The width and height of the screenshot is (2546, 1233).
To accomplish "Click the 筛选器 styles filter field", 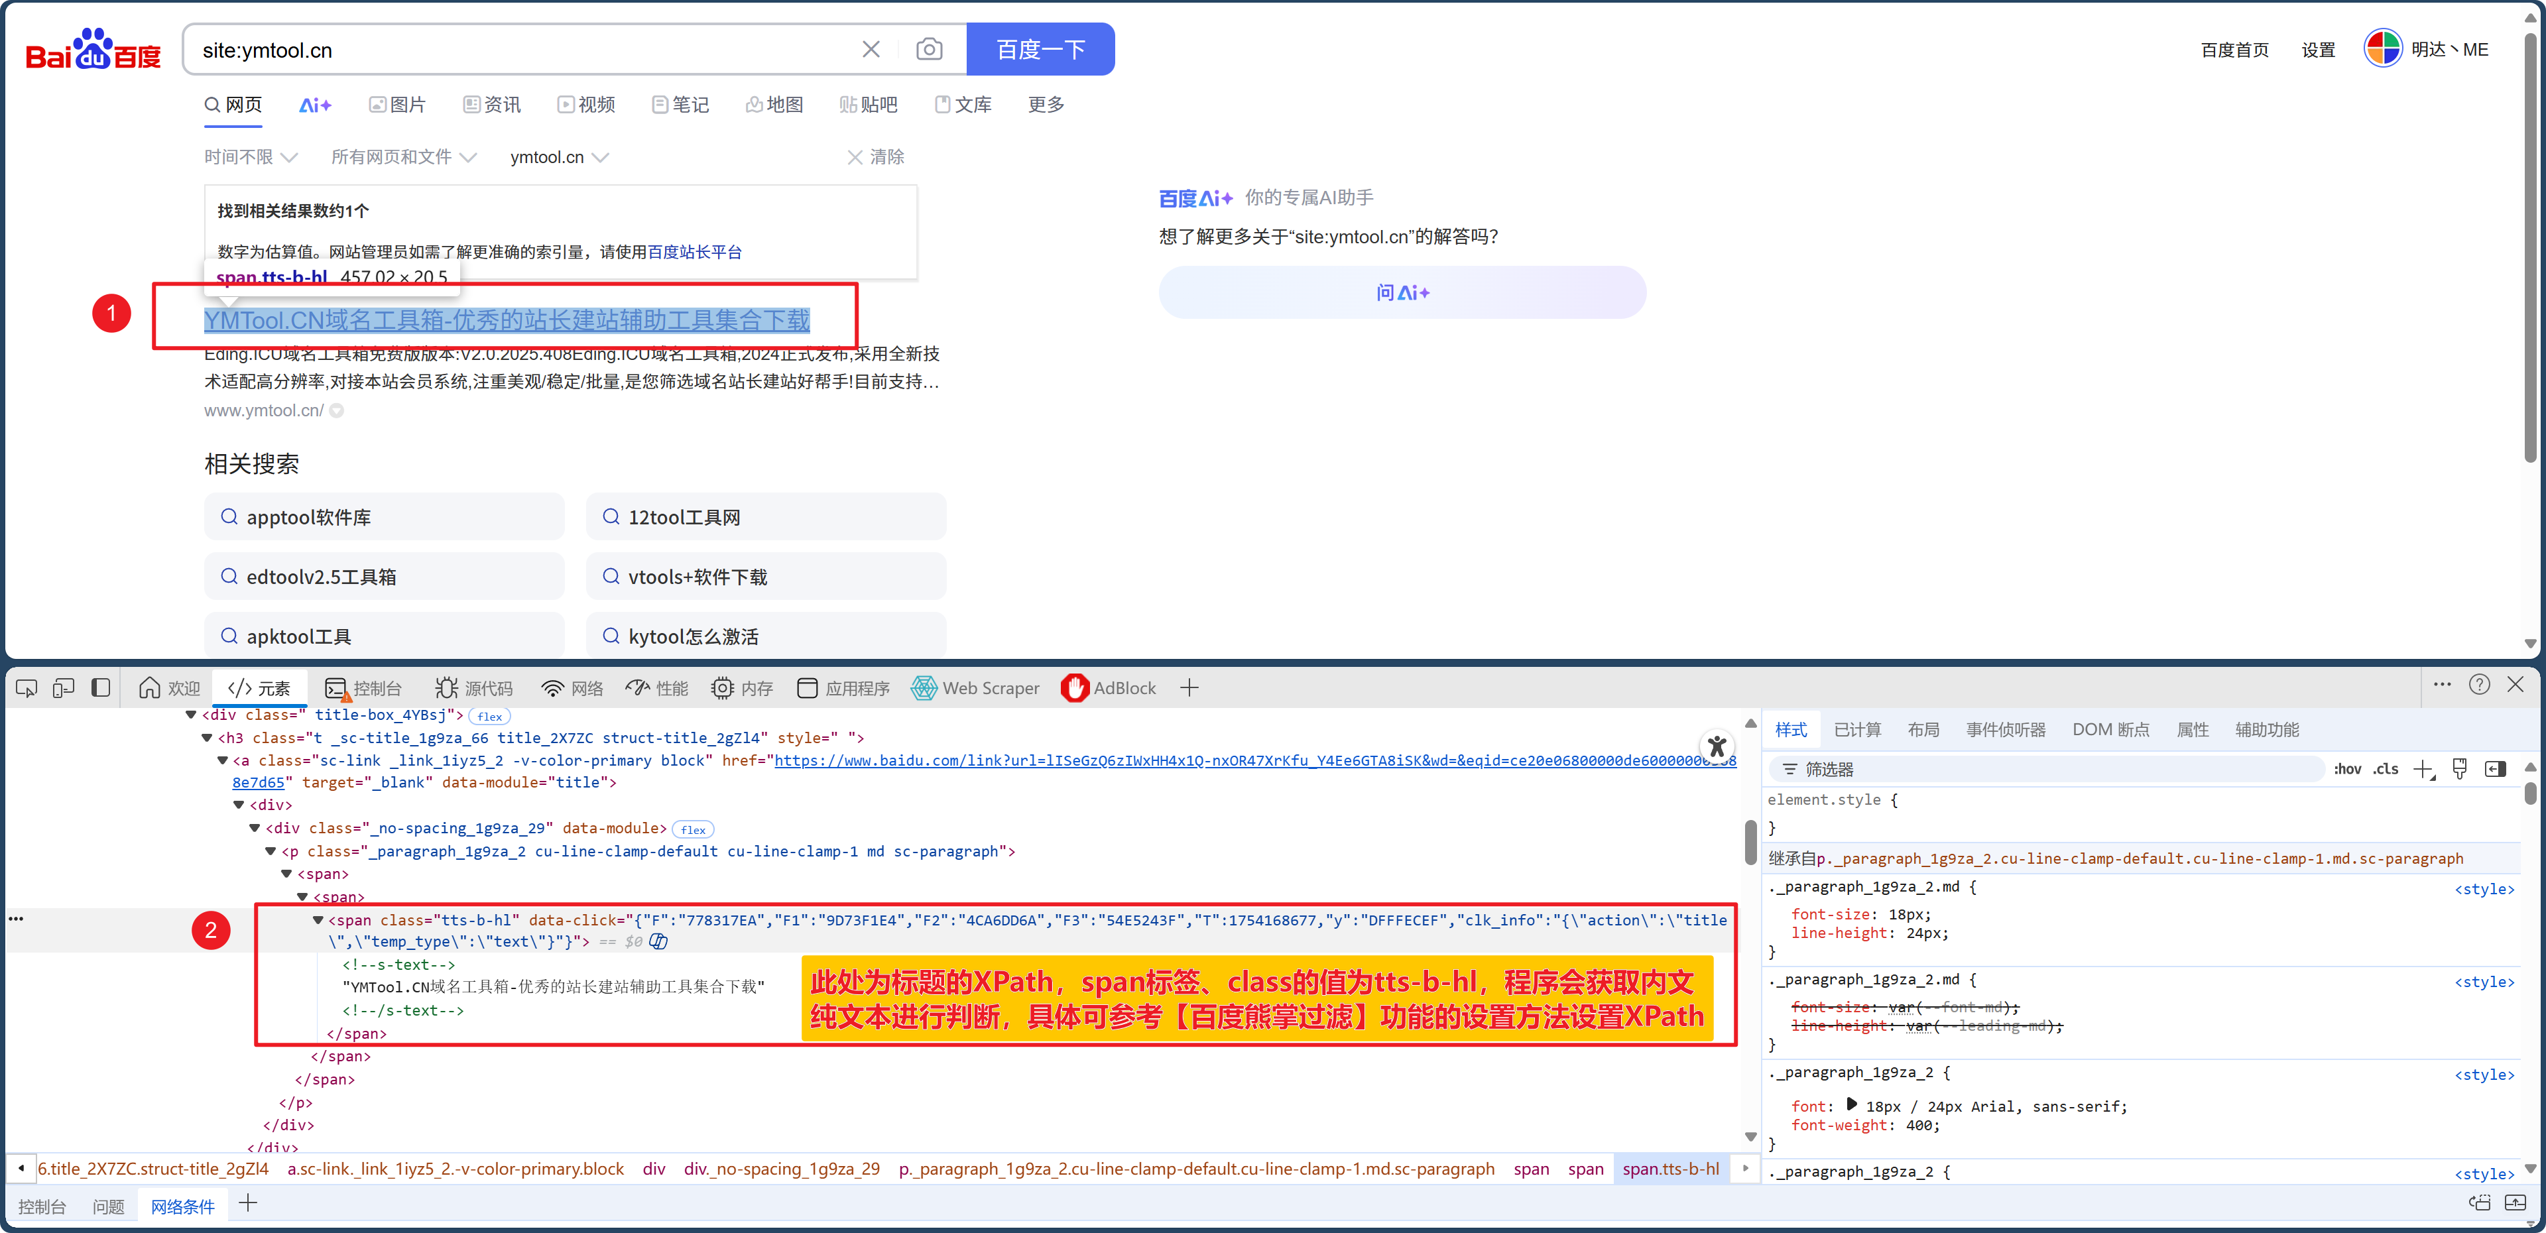I will point(2046,769).
